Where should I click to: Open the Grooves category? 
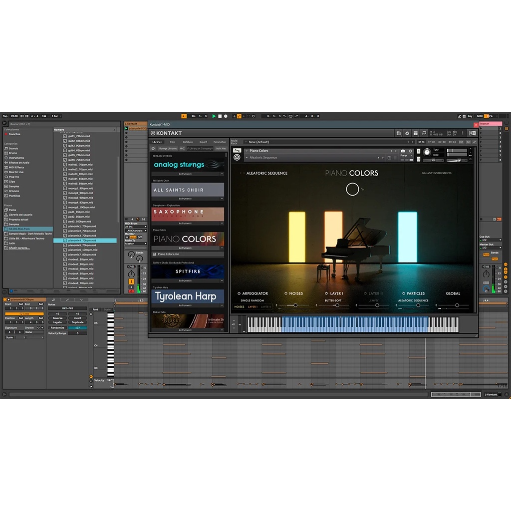pyautogui.click(x=12, y=191)
